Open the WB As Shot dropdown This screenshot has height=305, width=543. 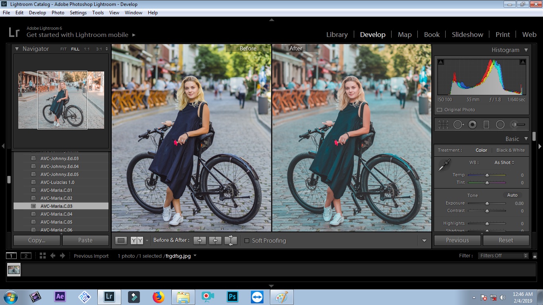(504, 162)
